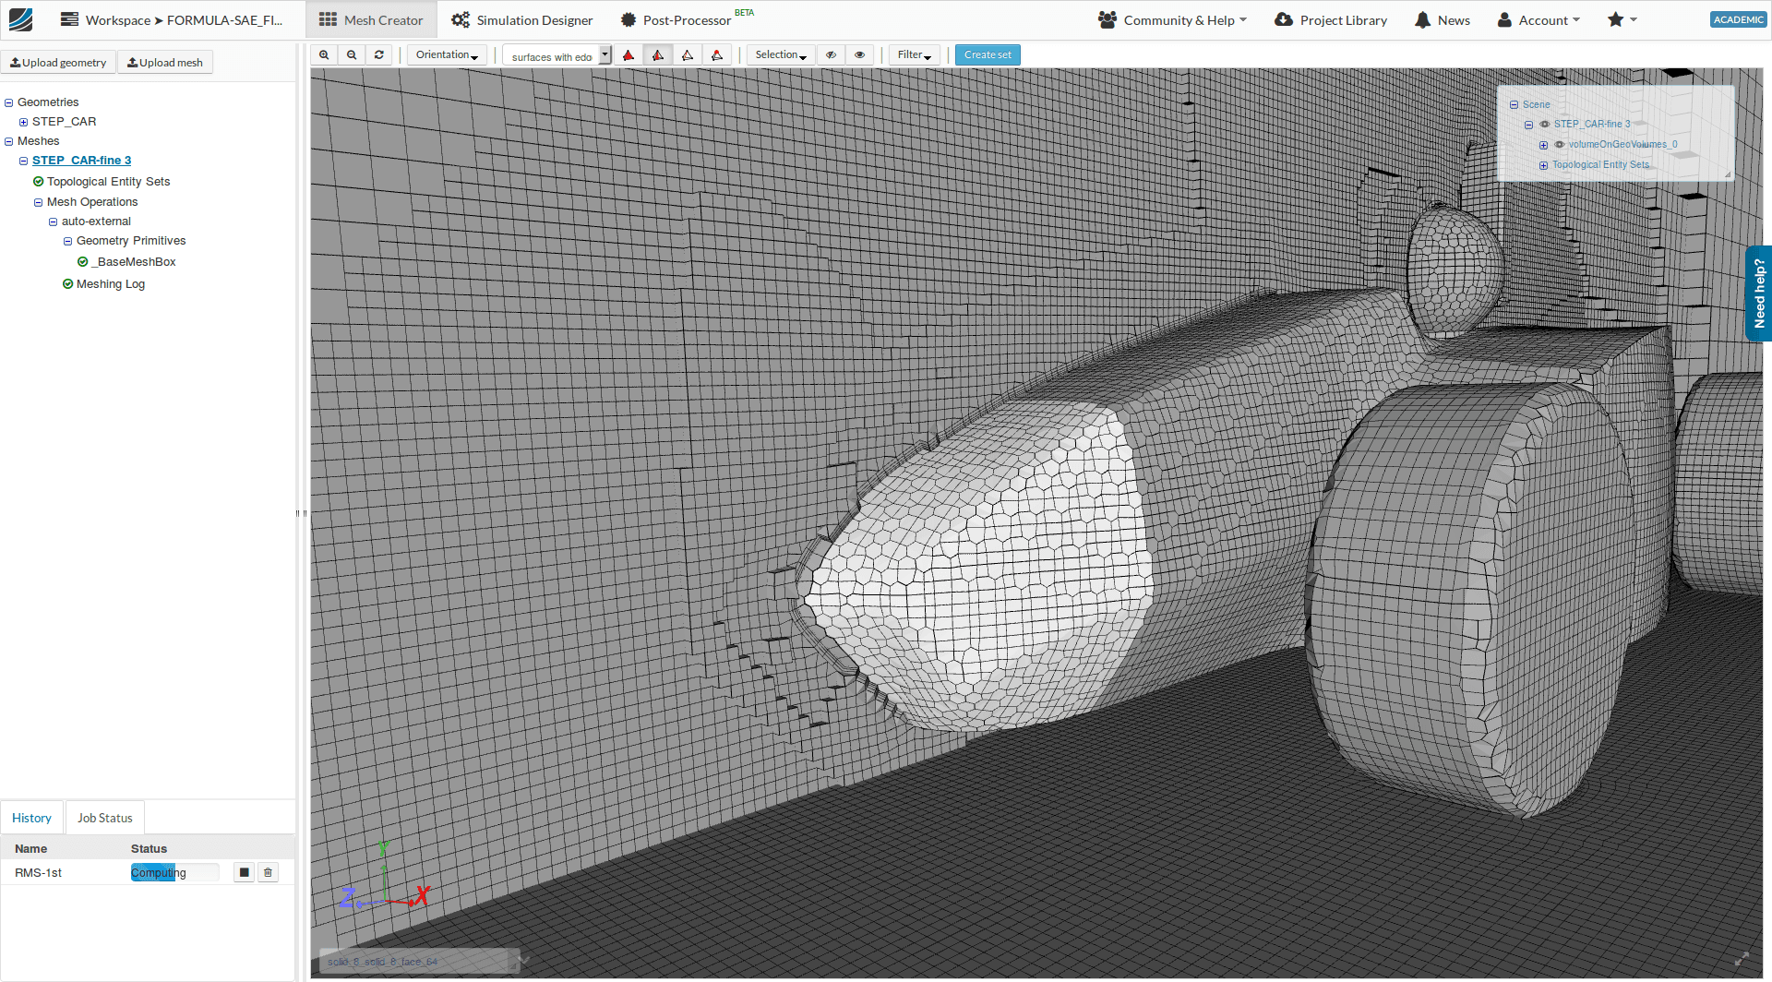Click the Topological Entity Sets status checkmark
The image size is (1772, 982).
pos(38,182)
